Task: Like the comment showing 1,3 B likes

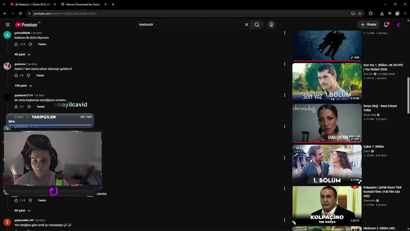Action: [16, 200]
